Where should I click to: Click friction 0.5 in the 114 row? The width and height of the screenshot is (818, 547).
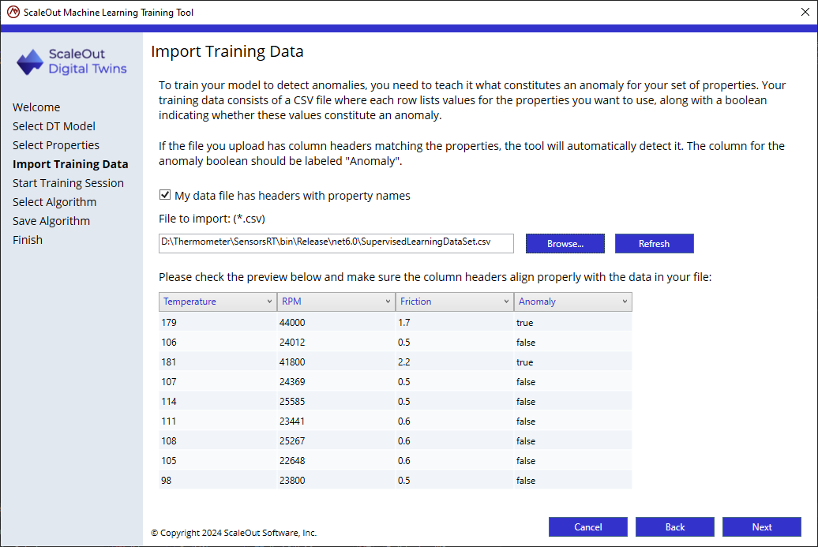click(x=455, y=402)
